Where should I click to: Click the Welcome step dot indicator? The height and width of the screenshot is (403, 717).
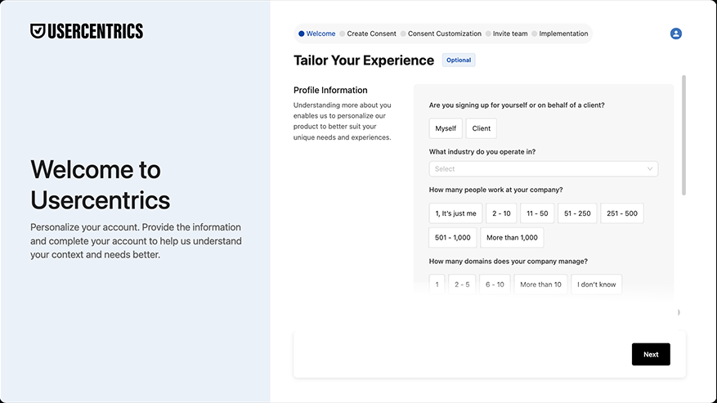point(302,34)
